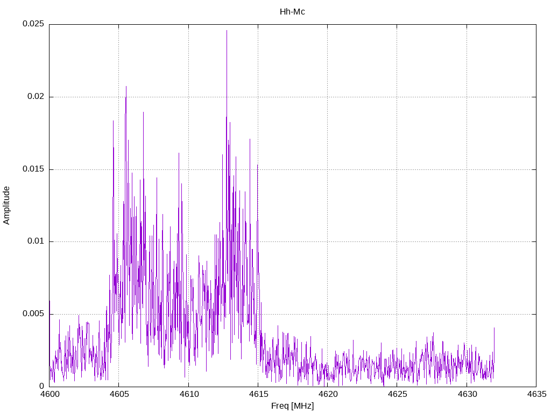The image size is (551, 413).
Task: Click the 0.015 y-axis tick label
Action: pyautogui.click(x=33, y=169)
